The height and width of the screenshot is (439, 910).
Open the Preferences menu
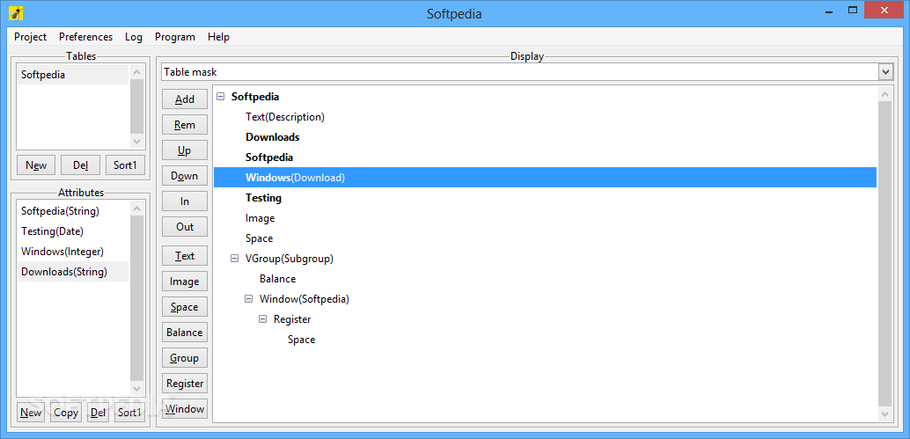(x=86, y=37)
